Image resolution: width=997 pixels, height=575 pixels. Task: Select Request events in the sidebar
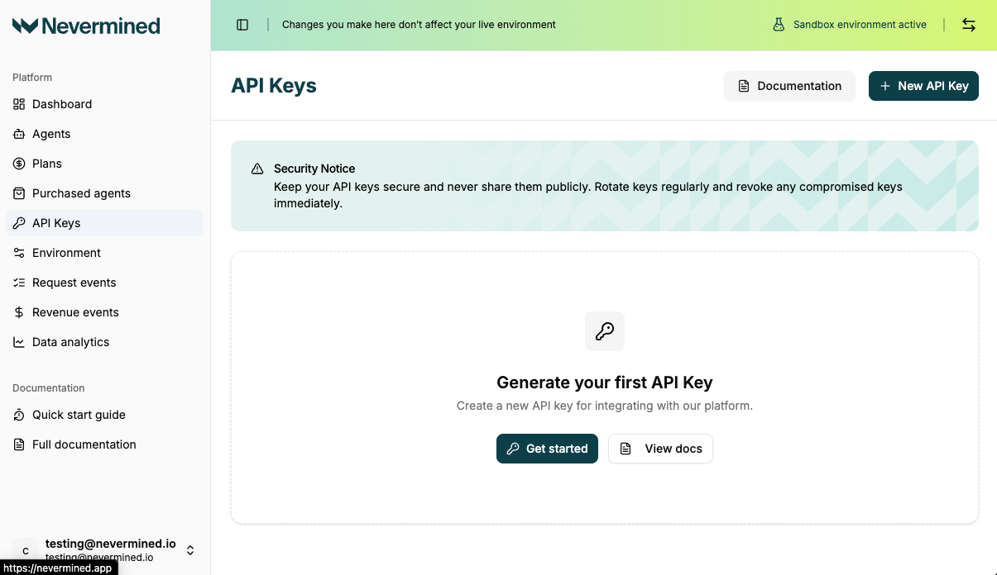[74, 283]
